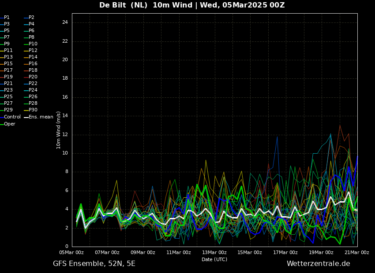Click the Oper legend entry

click(x=9, y=124)
